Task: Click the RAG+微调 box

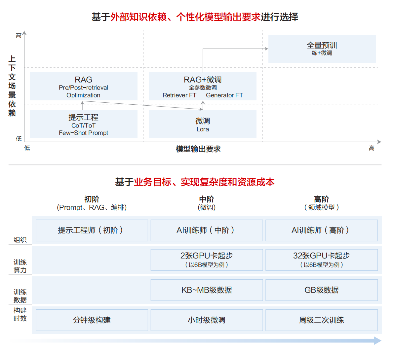Action: [203, 87]
